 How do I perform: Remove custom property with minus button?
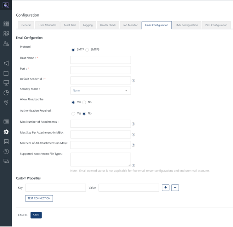click(175, 188)
